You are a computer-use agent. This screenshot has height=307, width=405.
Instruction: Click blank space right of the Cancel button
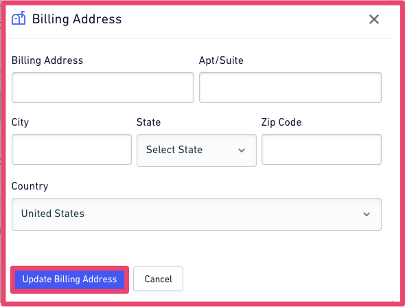point(284,279)
